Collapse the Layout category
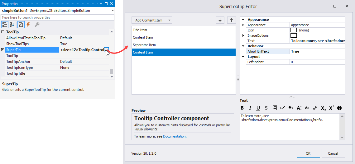 pos(243,57)
